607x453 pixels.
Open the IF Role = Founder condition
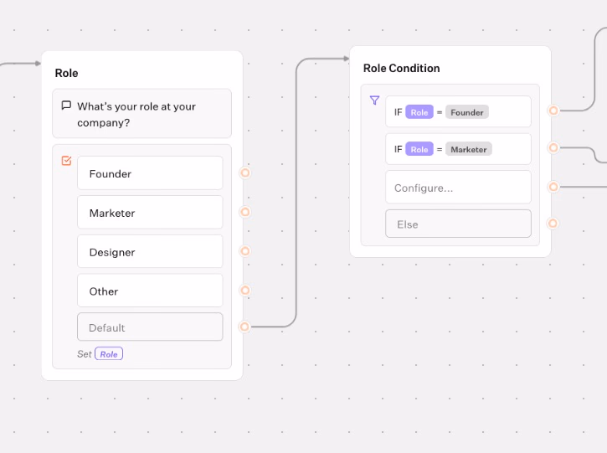point(458,112)
